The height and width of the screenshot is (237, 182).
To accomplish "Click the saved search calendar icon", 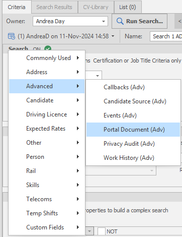I will (12, 36).
